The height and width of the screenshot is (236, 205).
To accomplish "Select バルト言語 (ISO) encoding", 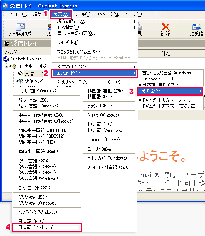I will click(x=47, y=100).
